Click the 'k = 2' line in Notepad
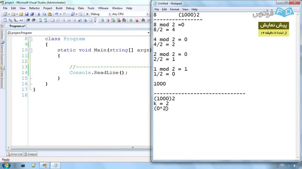Screen dimensions: 302x169 pyautogui.click(x=161, y=104)
